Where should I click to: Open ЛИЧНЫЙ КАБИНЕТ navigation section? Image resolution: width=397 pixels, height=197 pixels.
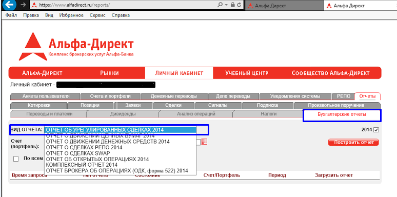point(179,73)
